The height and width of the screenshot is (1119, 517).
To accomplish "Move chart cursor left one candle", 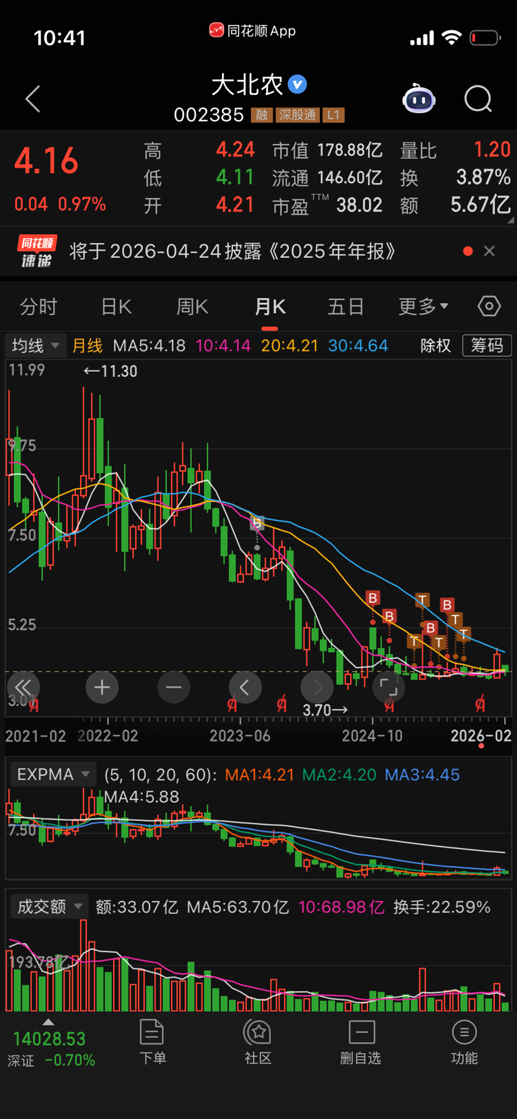I will coord(245,687).
